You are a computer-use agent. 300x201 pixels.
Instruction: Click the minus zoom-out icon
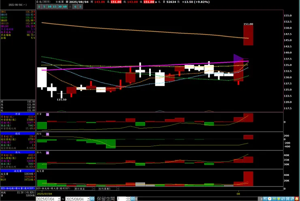(274, 199)
